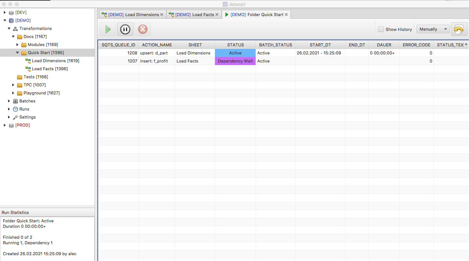This screenshot has height=261, width=469.
Task: Expand the TPC folder
Action: (13, 85)
